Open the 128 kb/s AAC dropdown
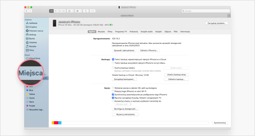 coord(123,104)
